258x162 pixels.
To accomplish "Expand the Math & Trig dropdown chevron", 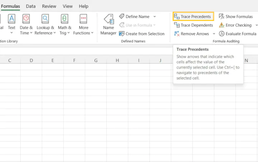I will tap(68, 33).
